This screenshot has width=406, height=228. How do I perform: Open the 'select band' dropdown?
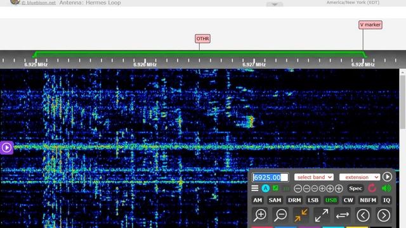tap(314, 177)
